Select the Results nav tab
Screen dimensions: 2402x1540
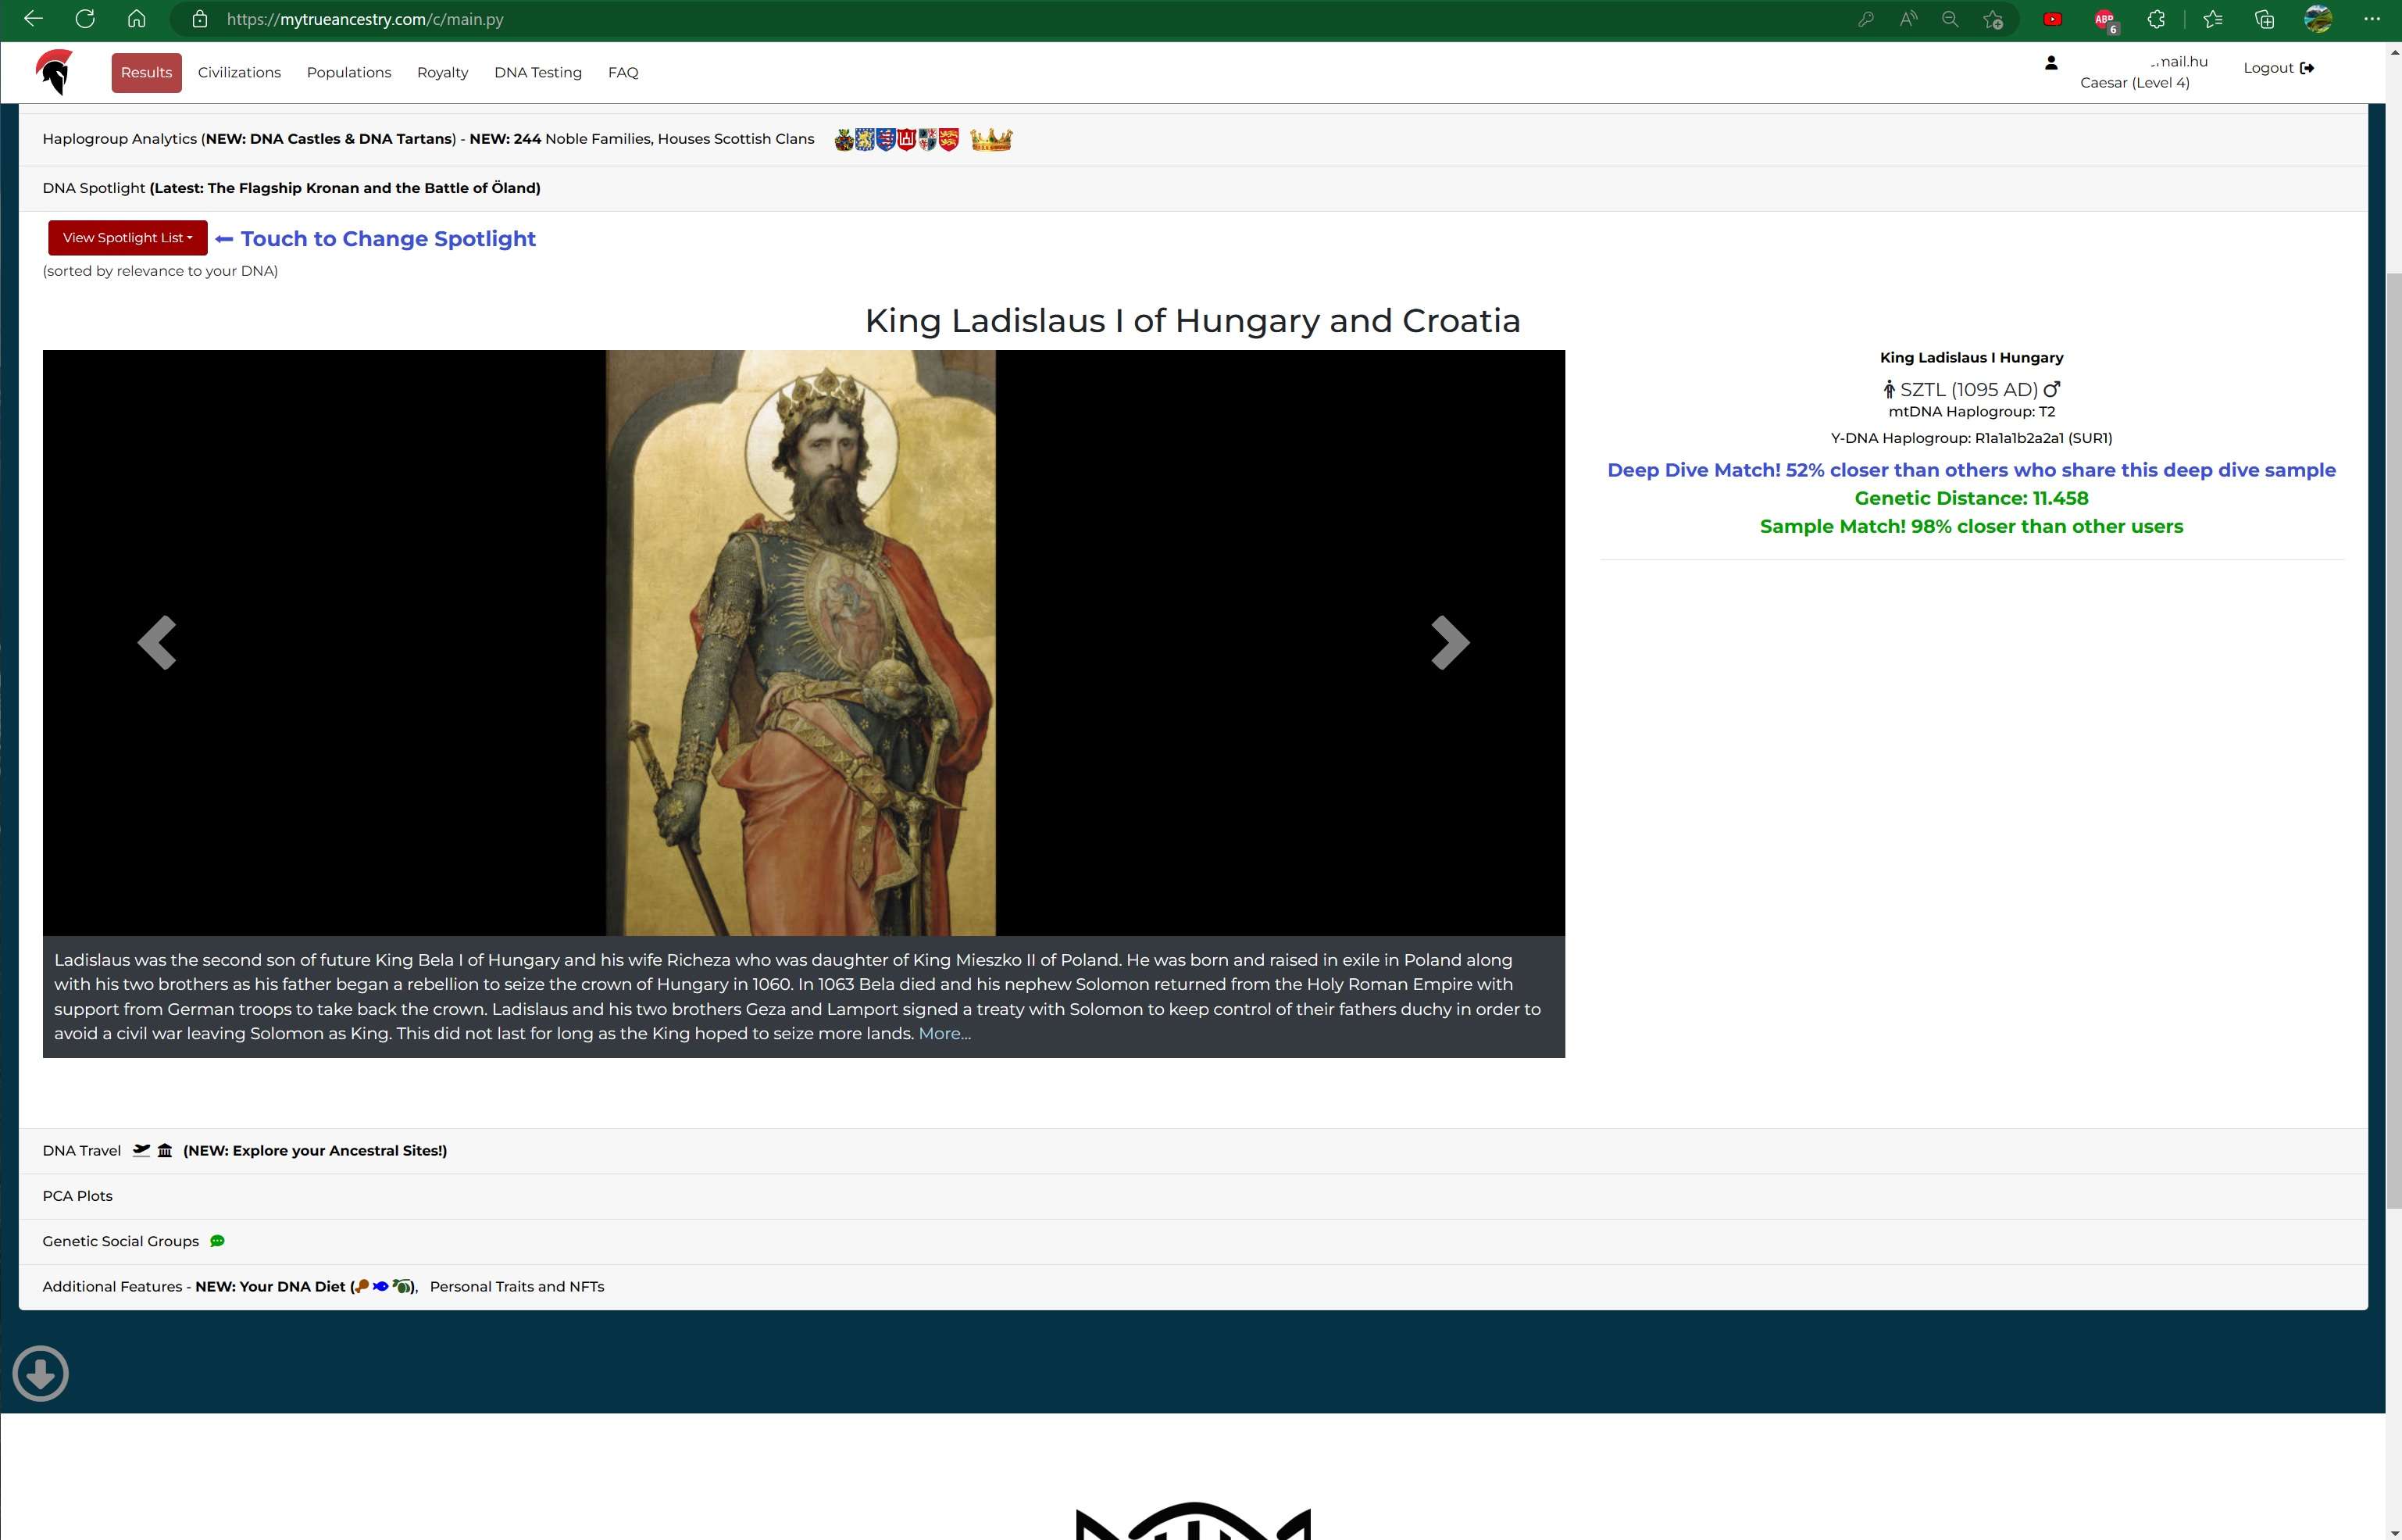(146, 72)
